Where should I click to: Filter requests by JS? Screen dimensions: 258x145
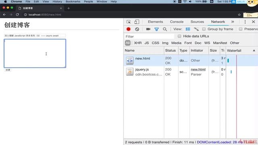(146, 43)
